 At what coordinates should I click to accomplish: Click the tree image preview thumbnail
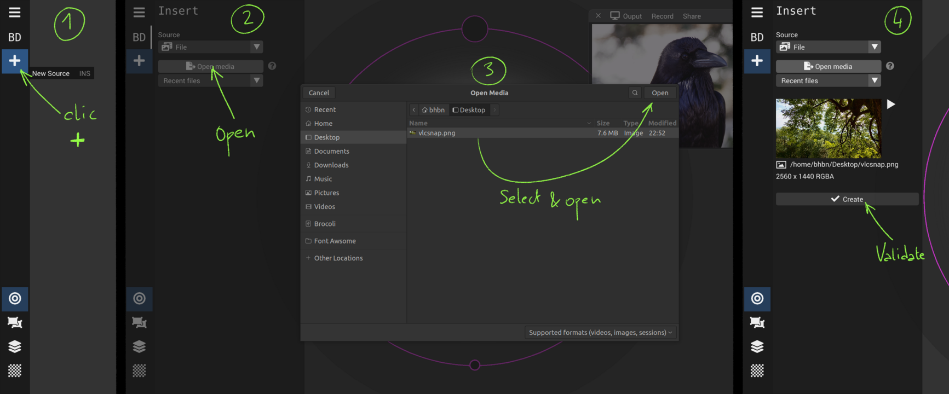point(828,129)
